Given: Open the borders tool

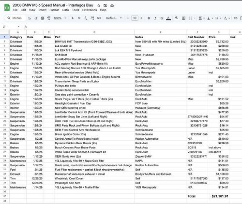Looking at the screenshot, I should click(x=183, y=18).
